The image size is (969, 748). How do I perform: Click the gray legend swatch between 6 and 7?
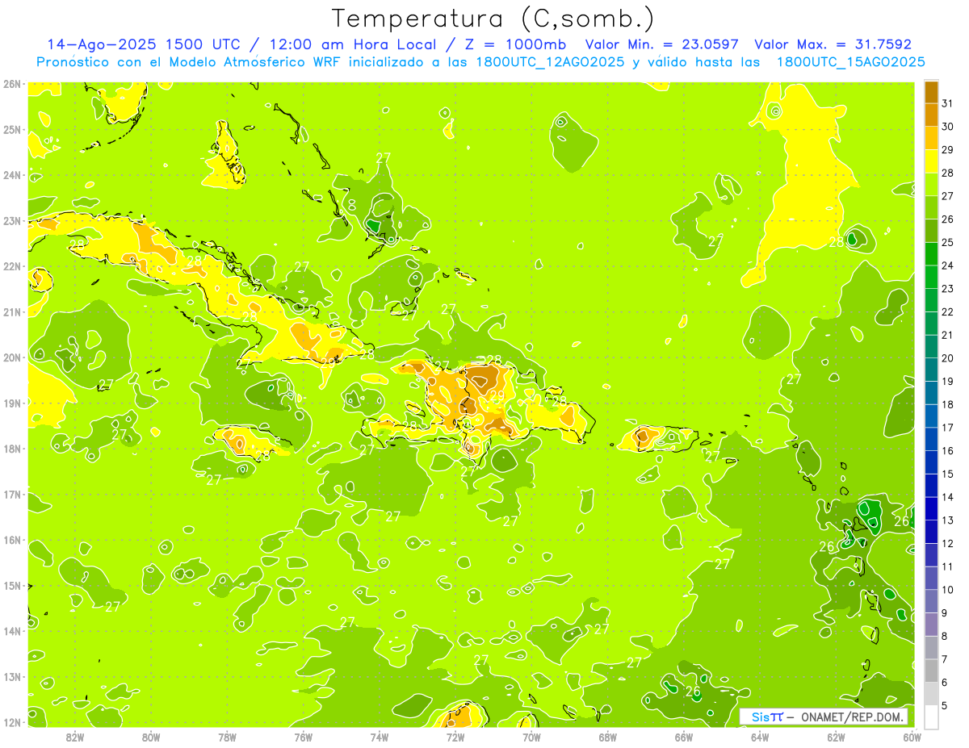coord(931,671)
